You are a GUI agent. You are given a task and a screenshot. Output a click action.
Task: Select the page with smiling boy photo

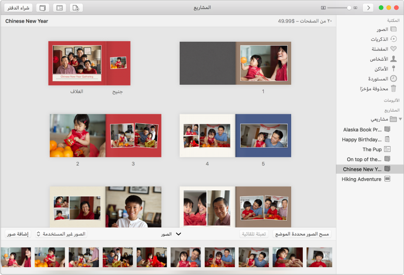click(x=134, y=207)
